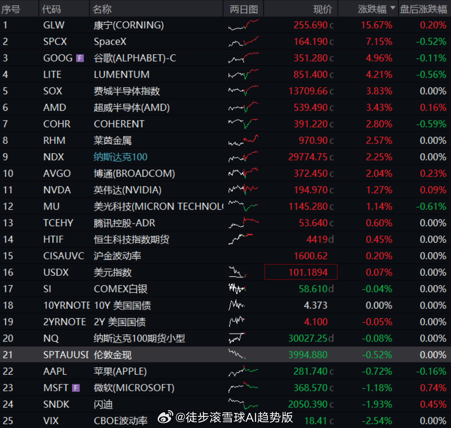Screen dimensions: 451x428
Task: Click 英伟达(NVIDIA) name
Action: 127,190
